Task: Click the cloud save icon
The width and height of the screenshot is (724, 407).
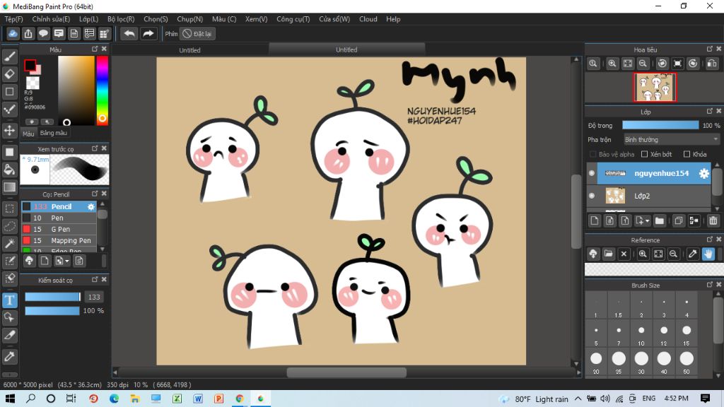Action: pyautogui.click(x=13, y=34)
